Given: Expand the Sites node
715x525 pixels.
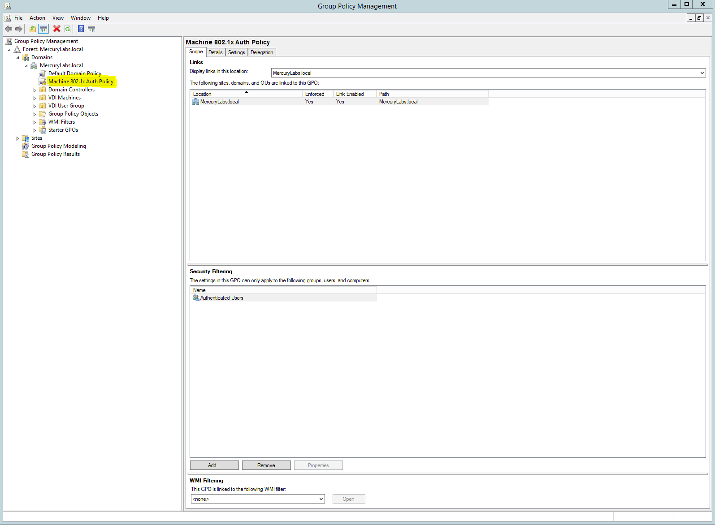Looking at the screenshot, I should 17,138.
